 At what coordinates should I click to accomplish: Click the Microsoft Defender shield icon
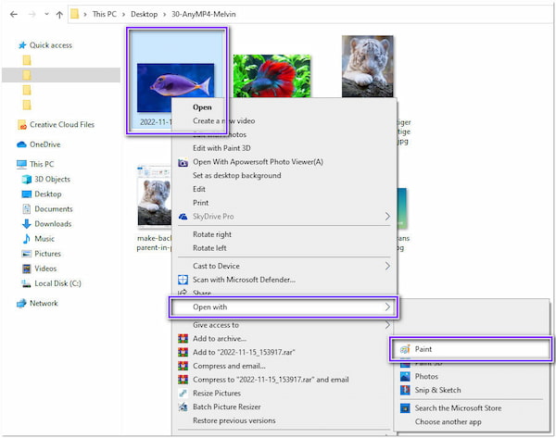click(183, 279)
